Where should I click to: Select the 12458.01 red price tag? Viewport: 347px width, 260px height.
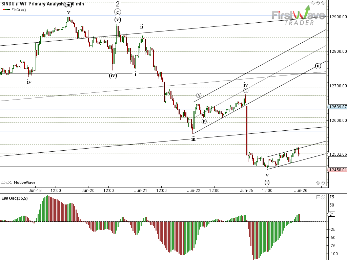coord(337,170)
